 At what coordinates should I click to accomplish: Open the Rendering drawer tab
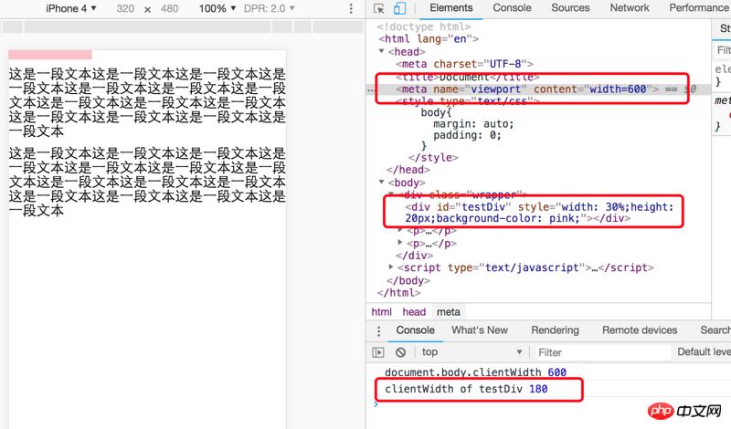pos(555,330)
